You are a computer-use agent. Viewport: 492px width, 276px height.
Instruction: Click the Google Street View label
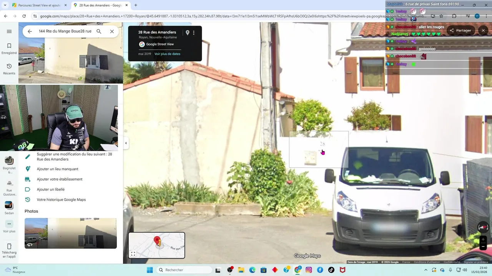tap(160, 44)
